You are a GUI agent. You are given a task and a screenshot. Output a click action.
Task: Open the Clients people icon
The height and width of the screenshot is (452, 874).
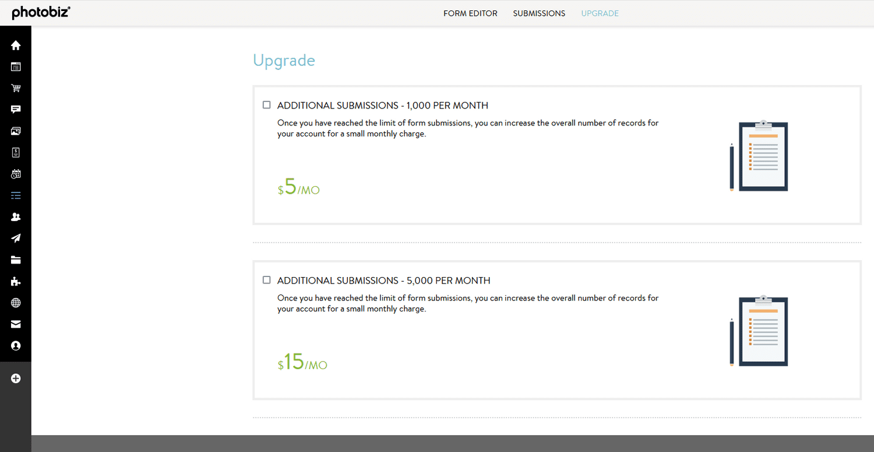click(x=16, y=216)
